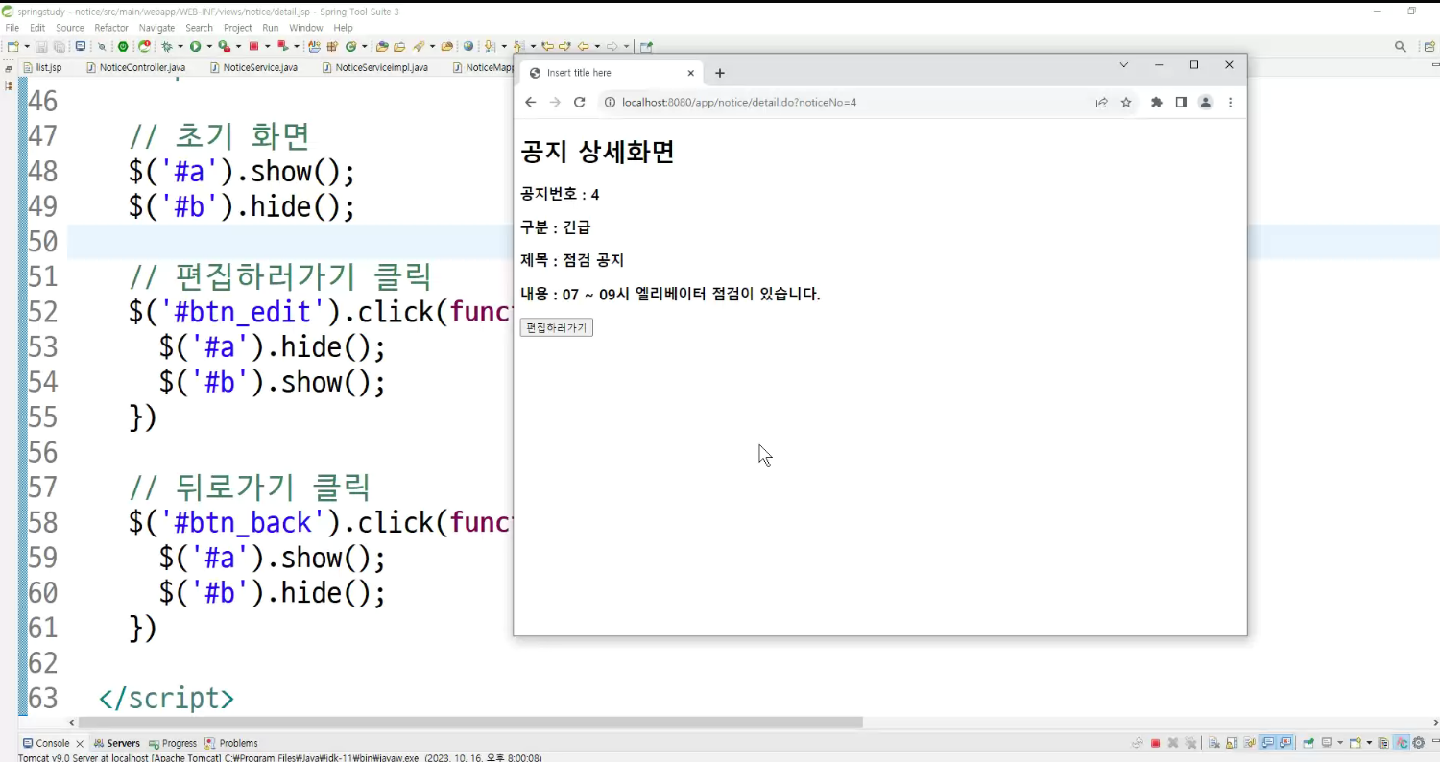1440x762 pixels.
Task: Expand the Run configurations dropdown arrow
Action: pyautogui.click(x=208, y=46)
